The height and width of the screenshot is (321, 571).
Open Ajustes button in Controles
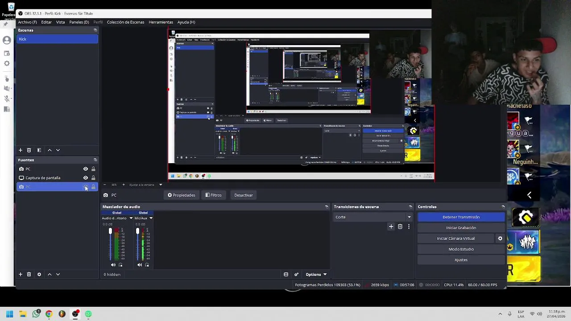point(461,260)
